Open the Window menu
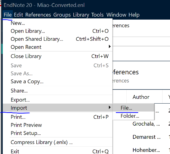Viewport: 170px width, 154px height. (x=116, y=15)
